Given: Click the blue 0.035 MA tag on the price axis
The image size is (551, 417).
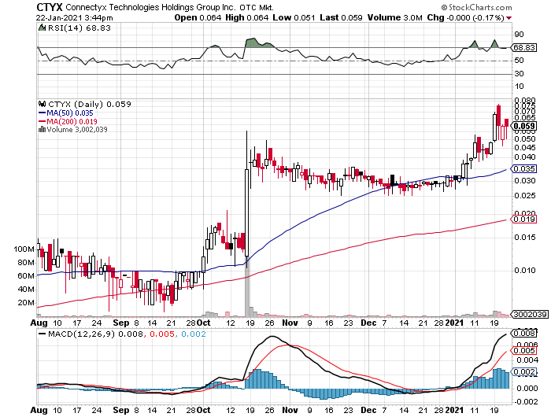Looking at the screenshot, I should [x=524, y=169].
